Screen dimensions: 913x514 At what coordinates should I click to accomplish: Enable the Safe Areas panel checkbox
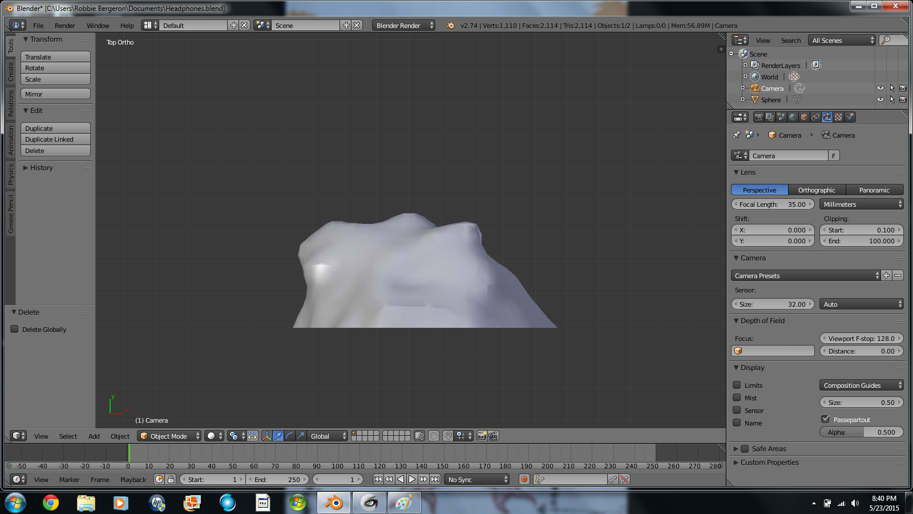point(745,449)
